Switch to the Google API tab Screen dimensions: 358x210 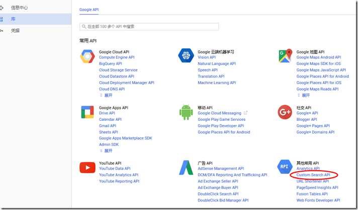[x=89, y=10]
